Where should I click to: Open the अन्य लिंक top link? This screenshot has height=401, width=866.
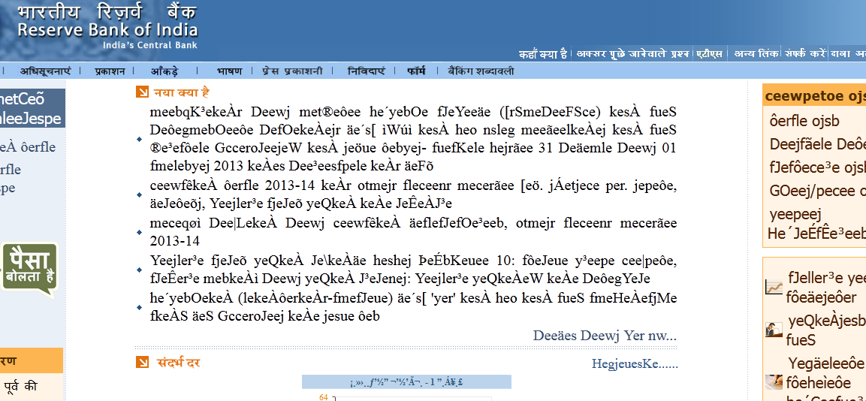click(756, 54)
